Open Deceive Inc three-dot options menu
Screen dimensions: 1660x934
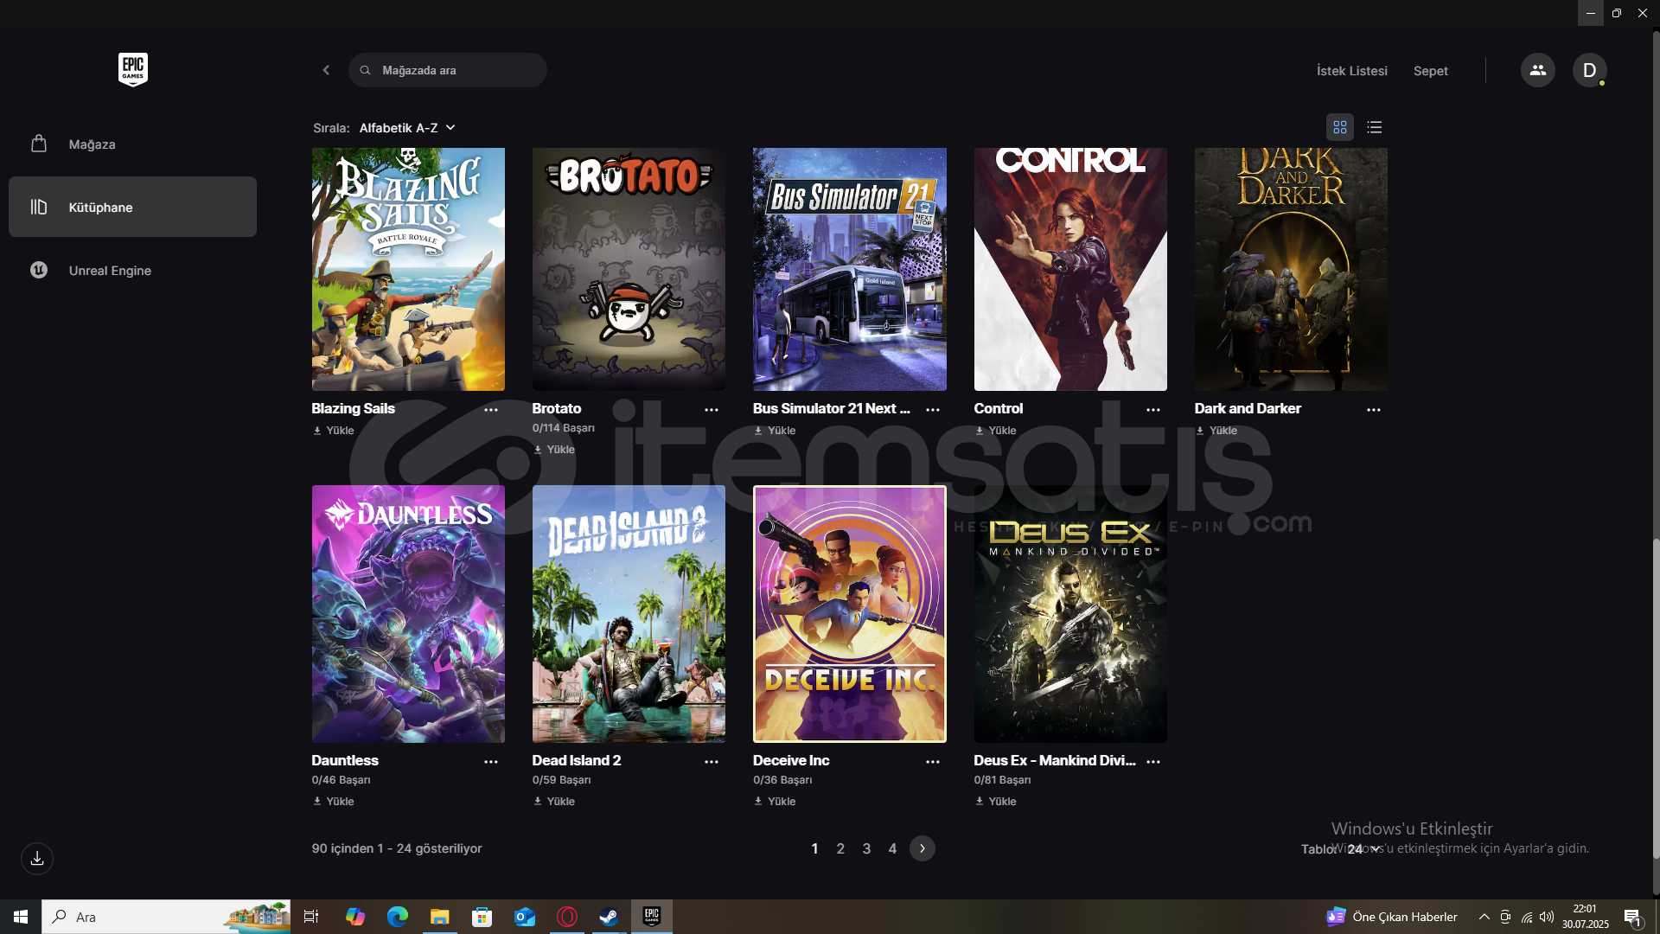coord(933,762)
